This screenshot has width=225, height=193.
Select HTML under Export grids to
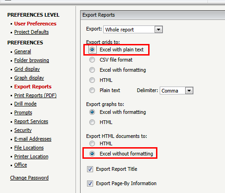click(92, 80)
